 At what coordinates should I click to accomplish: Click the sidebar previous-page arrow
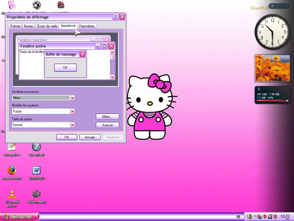281,6
